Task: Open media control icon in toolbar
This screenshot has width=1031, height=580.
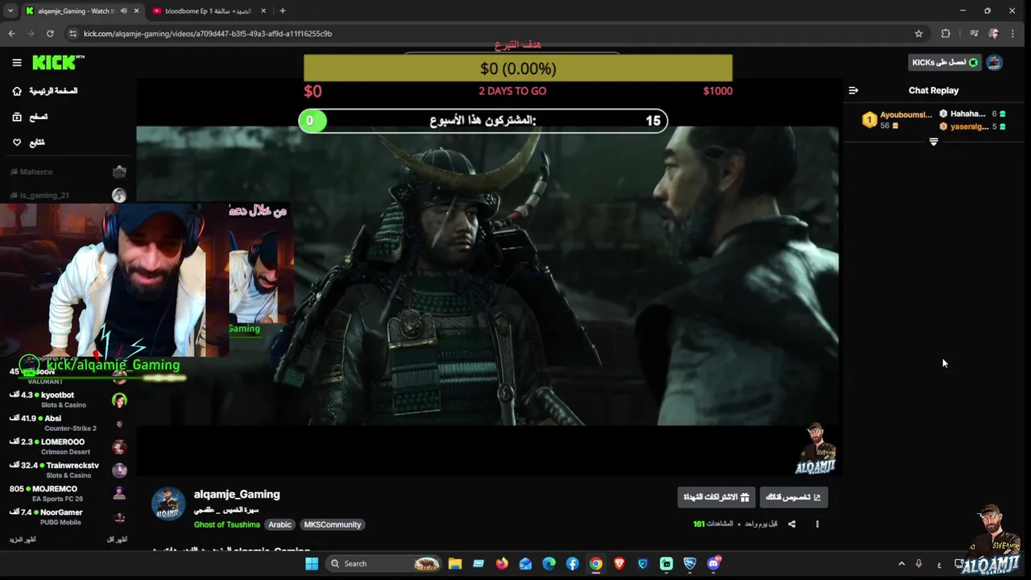Action: pos(974,34)
